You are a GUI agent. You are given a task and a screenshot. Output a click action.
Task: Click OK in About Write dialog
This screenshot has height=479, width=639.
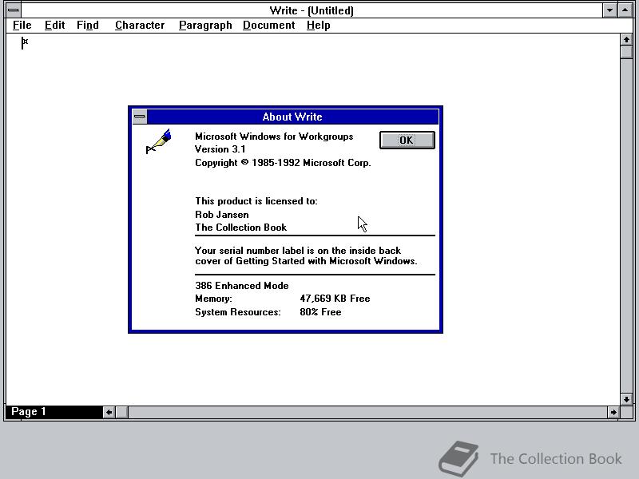407,141
